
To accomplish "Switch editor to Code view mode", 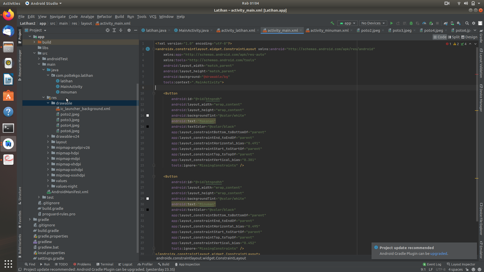I will point(440,37).
